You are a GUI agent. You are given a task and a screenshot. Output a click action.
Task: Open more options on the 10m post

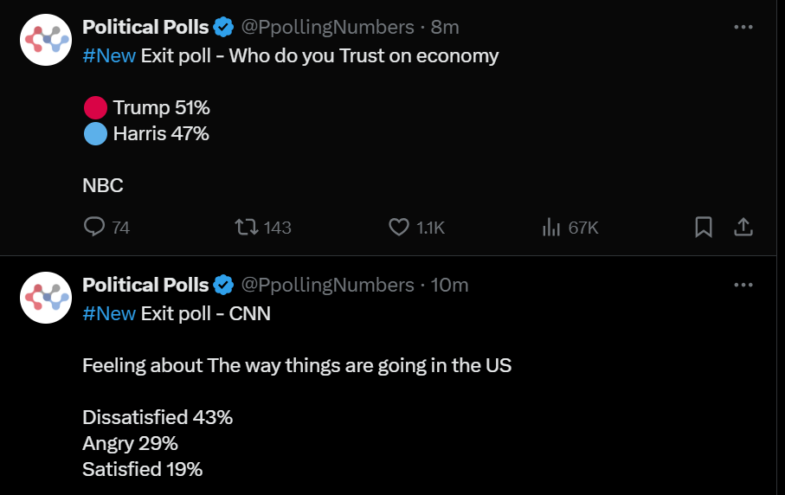743,285
